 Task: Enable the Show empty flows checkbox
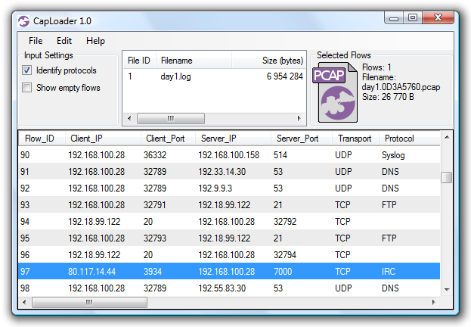tap(26, 88)
